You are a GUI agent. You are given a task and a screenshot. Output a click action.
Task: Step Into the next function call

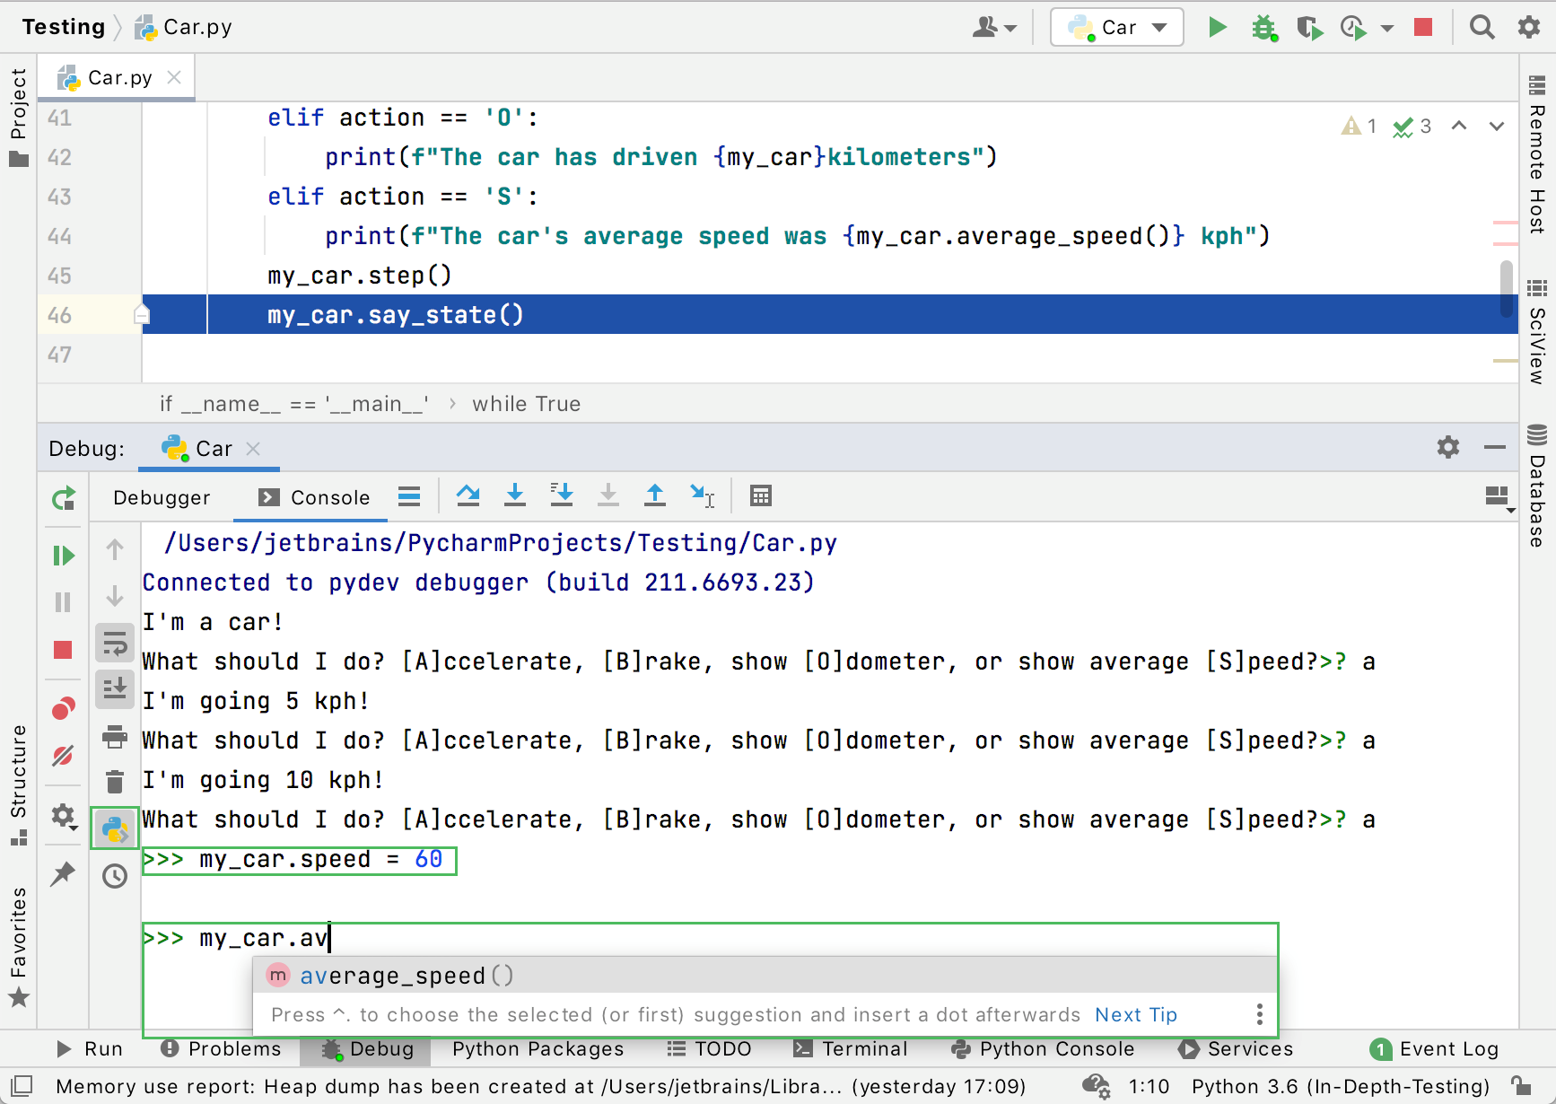(x=514, y=495)
